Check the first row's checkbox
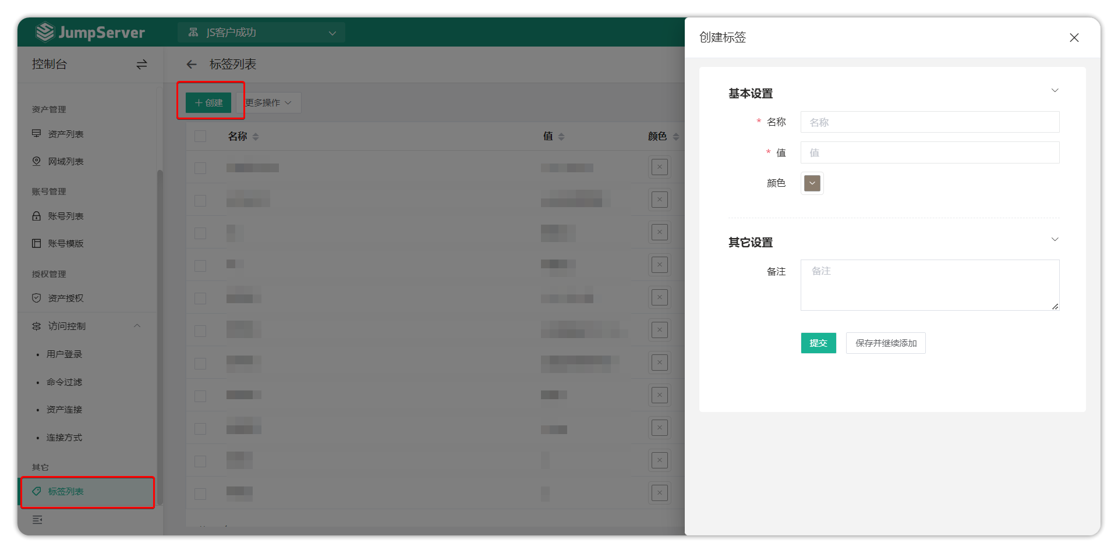The height and width of the screenshot is (547, 1118). point(200,168)
